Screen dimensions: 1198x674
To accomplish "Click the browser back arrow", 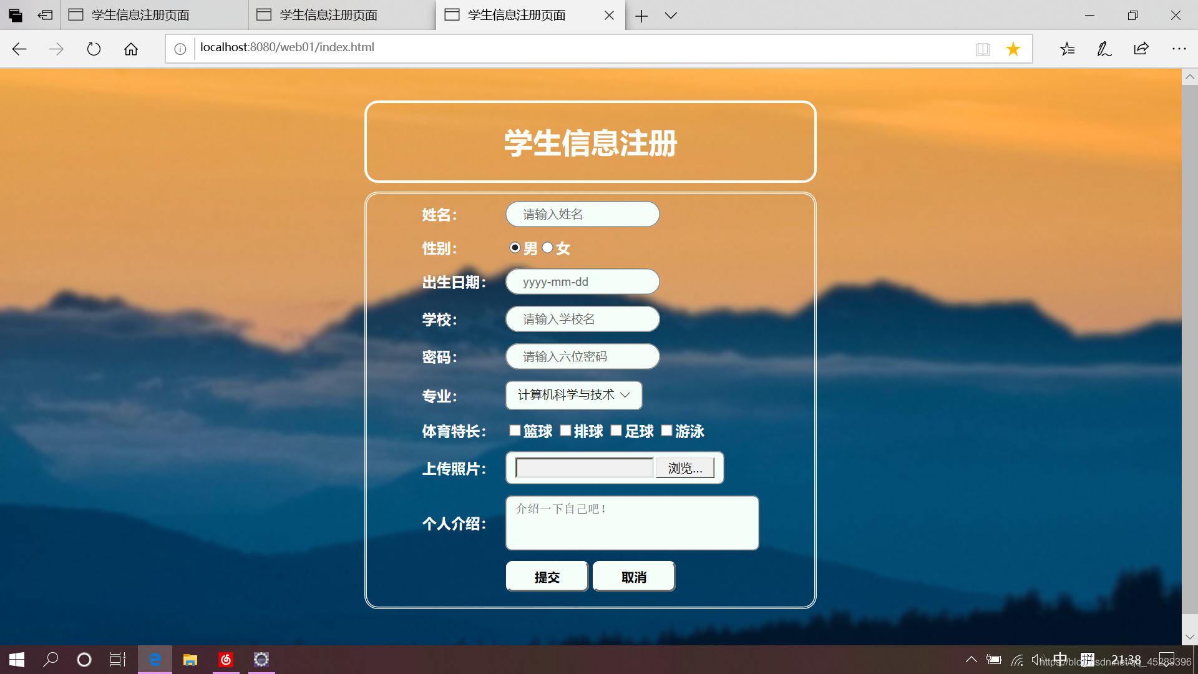I will click(x=19, y=49).
